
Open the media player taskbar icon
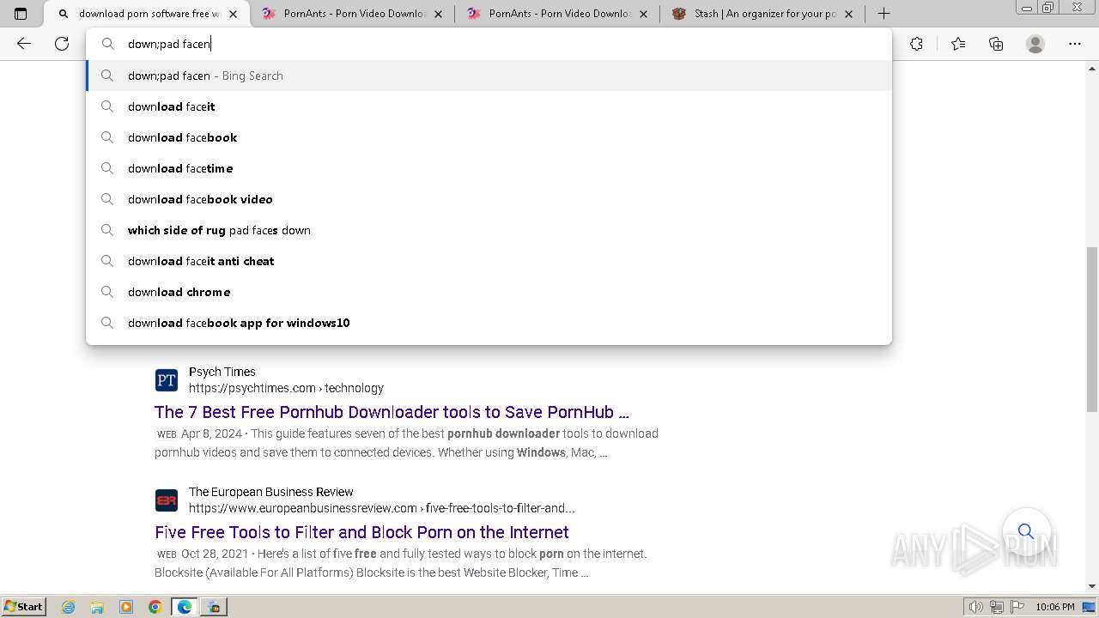click(126, 607)
